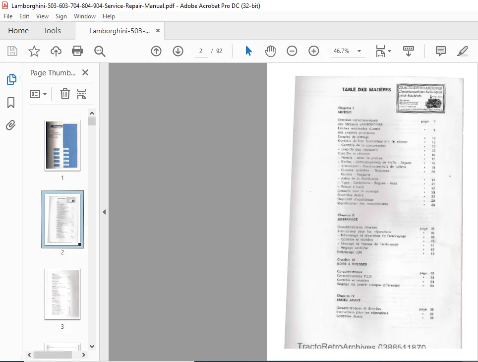478x362 pixels.
Task: Close the Page Thumbnails panel
Action: coord(85,72)
